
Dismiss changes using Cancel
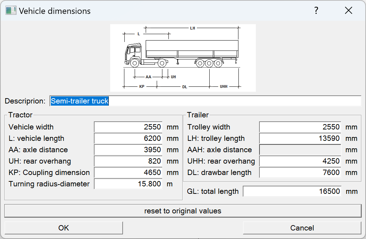(302, 228)
